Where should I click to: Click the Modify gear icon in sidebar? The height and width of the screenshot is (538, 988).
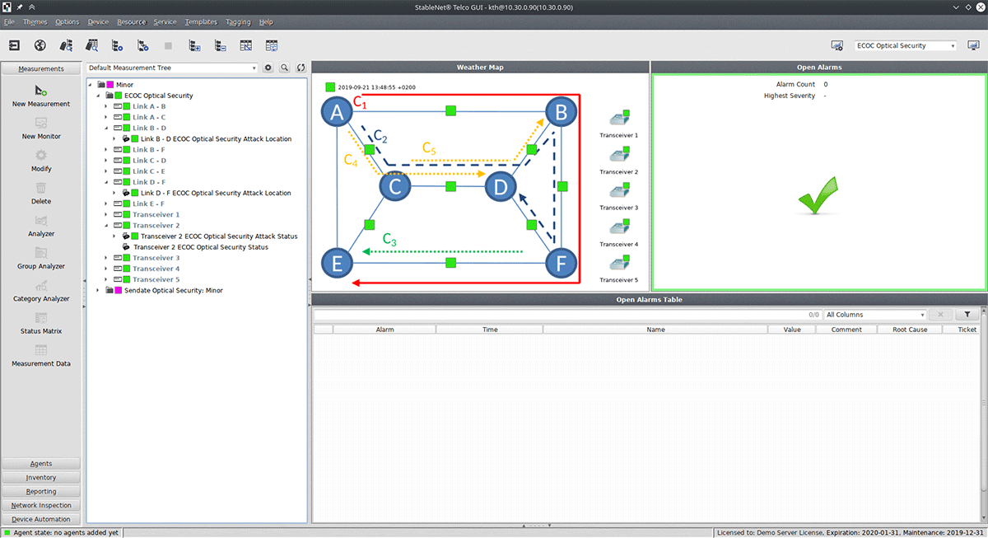coord(41,156)
